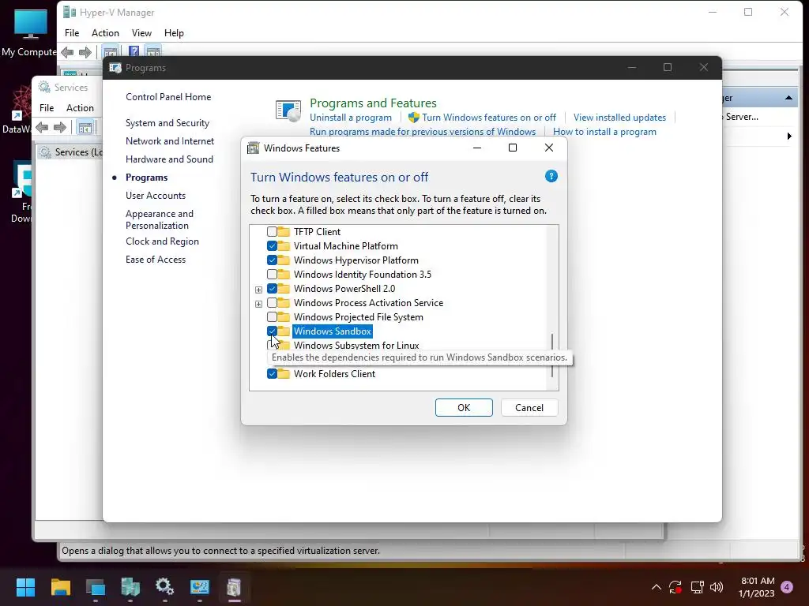809x606 pixels.
Task: Click OK in Windows Features dialog
Action: coord(464,408)
